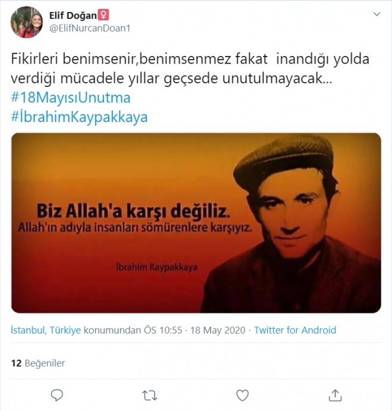Click the reply speech bubble icon
The height and width of the screenshot is (411, 392).
[x=57, y=396]
